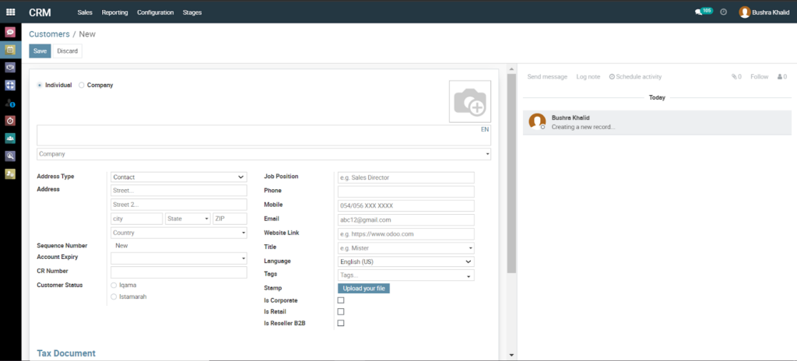Select the Company radio button

click(82, 85)
